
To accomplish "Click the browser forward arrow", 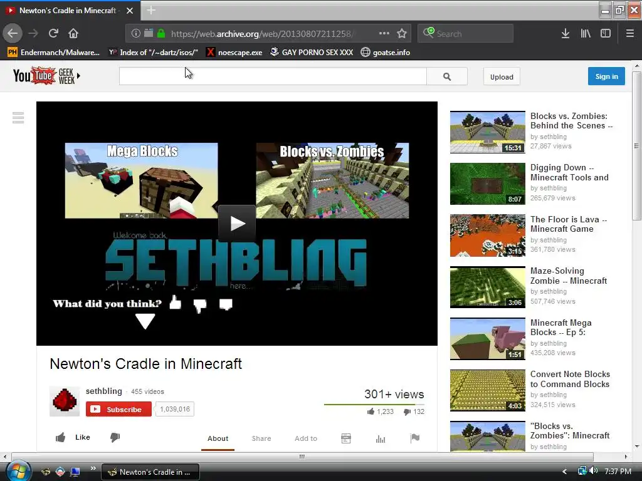I will point(33,33).
